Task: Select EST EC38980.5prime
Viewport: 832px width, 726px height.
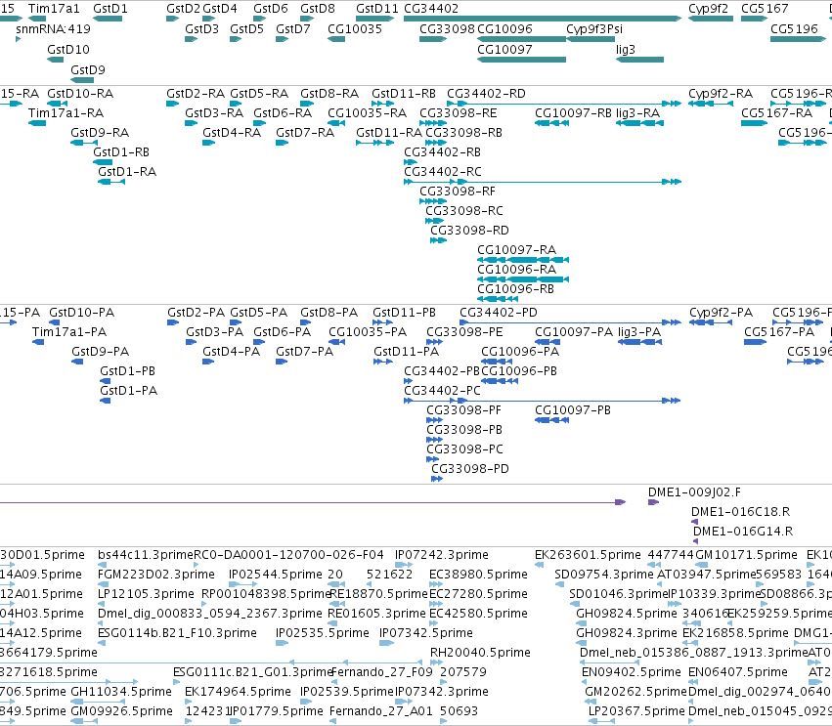Action: [x=436, y=584]
